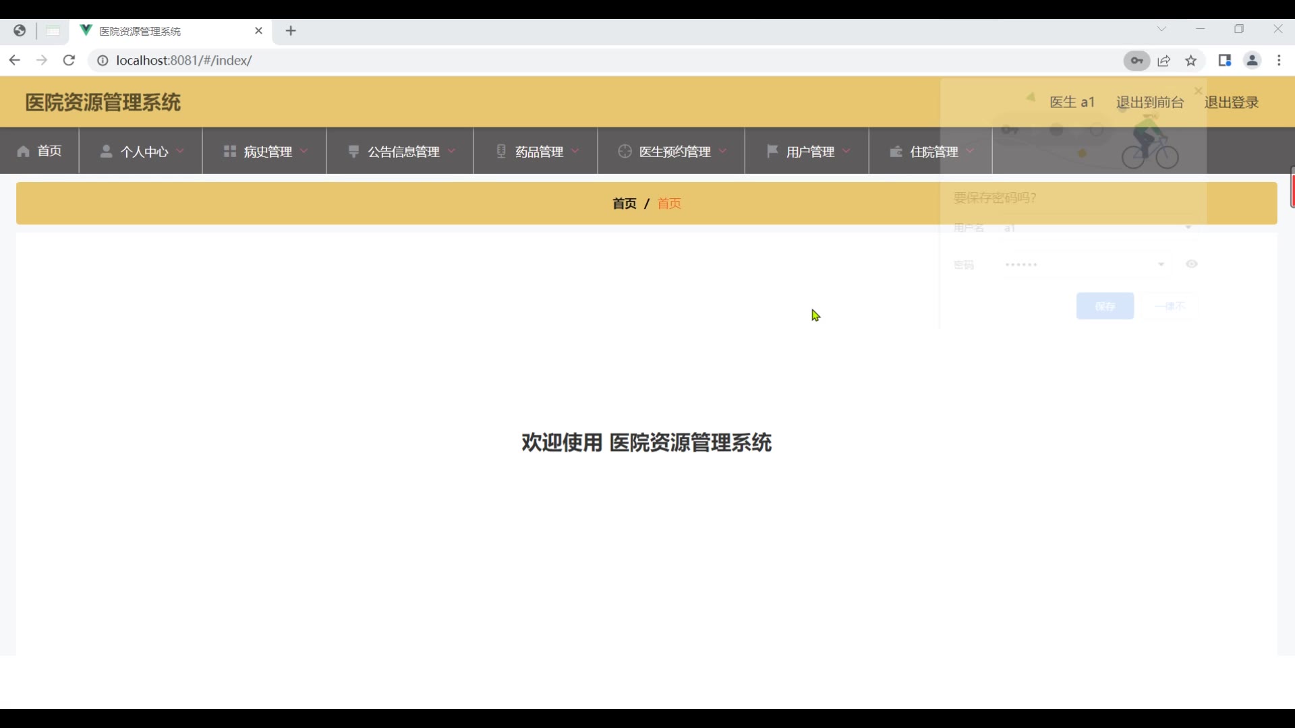Click the flag icon beside 用户管理
The height and width of the screenshot is (728, 1295).
click(773, 151)
